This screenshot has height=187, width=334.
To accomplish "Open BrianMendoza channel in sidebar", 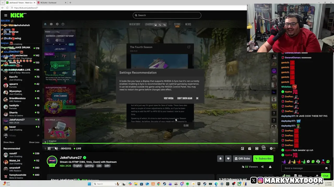I will (x=21, y=100).
